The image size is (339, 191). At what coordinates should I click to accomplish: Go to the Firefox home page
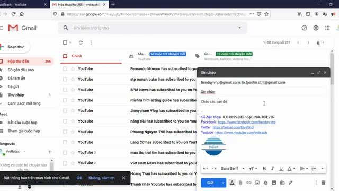(x=22, y=14)
